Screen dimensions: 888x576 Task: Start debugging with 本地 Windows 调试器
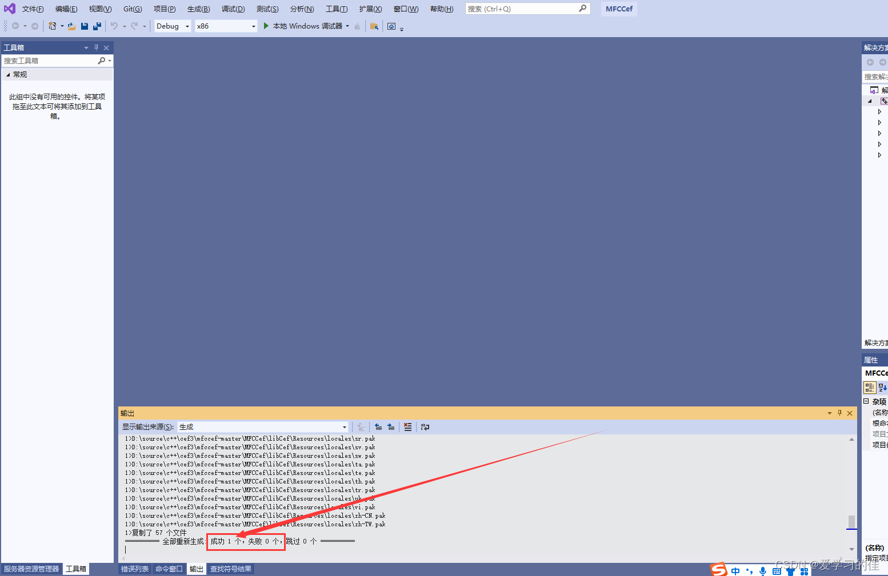(302, 26)
